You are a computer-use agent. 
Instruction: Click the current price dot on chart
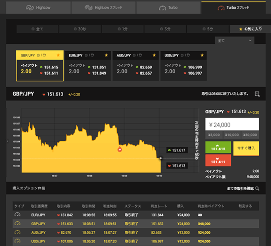click(161, 158)
